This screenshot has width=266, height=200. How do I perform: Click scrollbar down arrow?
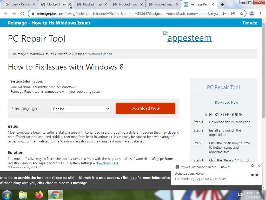[264, 187]
